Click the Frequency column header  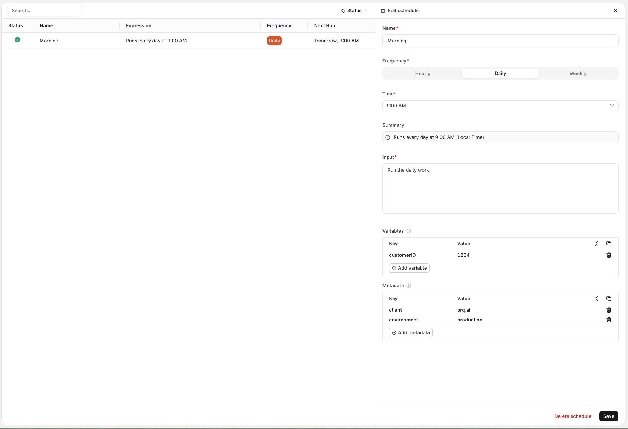[279, 26]
